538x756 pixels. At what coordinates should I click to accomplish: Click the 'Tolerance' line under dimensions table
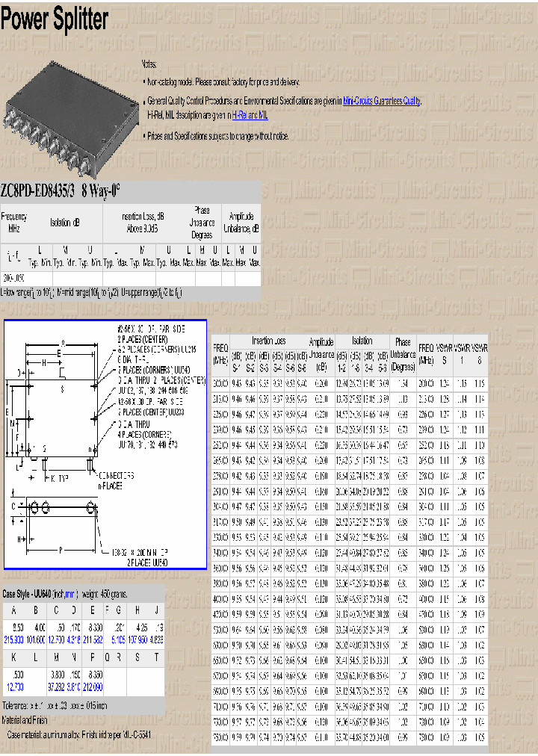pyautogui.click(x=55, y=706)
